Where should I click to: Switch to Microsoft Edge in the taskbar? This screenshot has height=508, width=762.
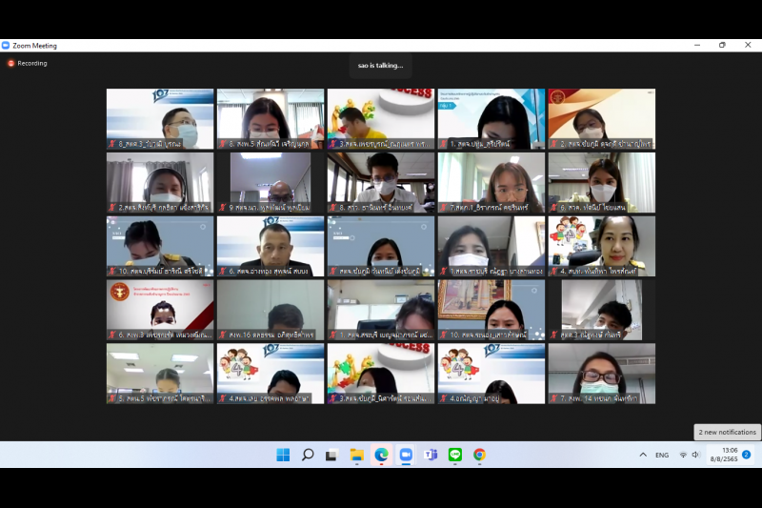[x=381, y=455]
